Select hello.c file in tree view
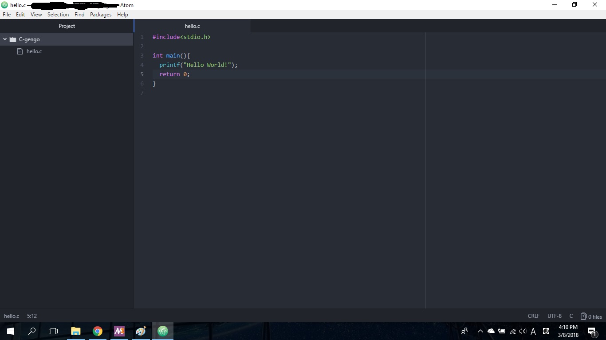The image size is (606, 340). tap(34, 51)
